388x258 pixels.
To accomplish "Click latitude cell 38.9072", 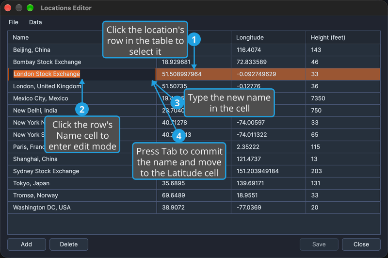I will pyautogui.click(x=194, y=208).
